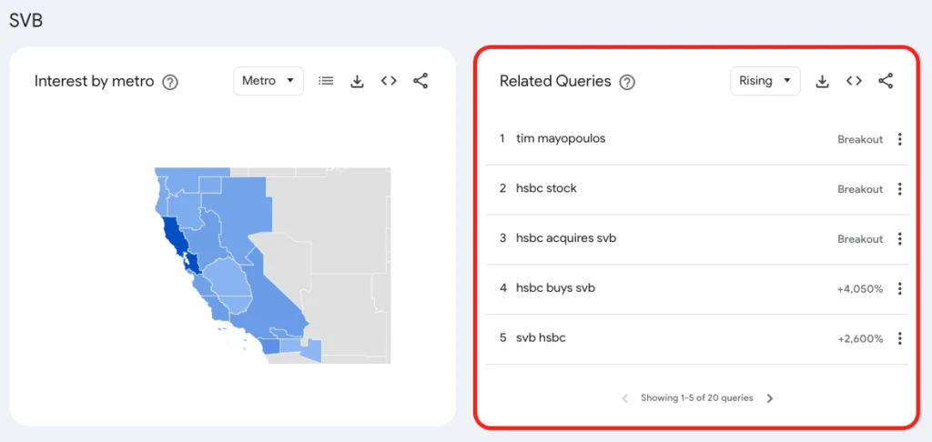Open more options for svb hsbc

[900, 338]
